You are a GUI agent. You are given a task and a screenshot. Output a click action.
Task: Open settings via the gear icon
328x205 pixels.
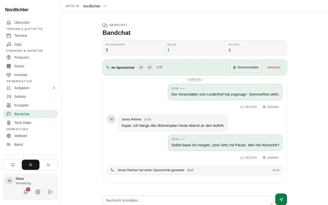pos(38,192)
